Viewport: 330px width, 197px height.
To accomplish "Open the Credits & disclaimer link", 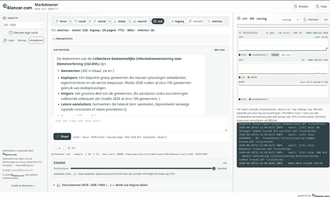I will click(x=23, y=186).
